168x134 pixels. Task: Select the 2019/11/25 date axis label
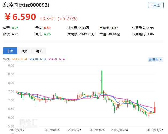click(x=155, y=130)
